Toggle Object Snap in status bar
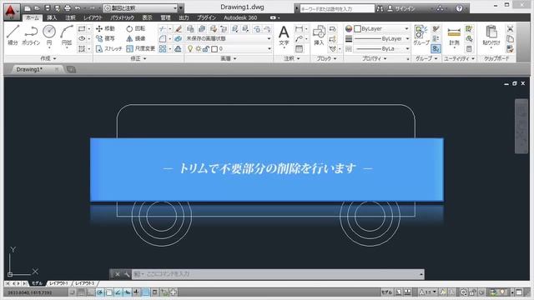Screen dimensions: 534x300 pos(109,292)
